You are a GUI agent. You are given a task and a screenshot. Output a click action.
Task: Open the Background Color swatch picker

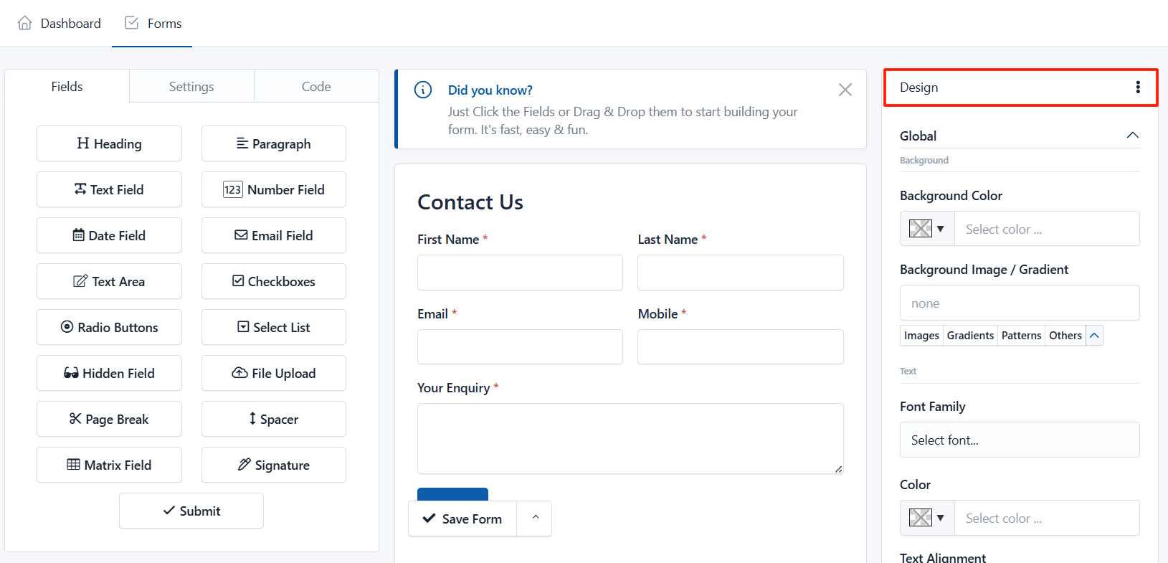[x=927, y=229]
